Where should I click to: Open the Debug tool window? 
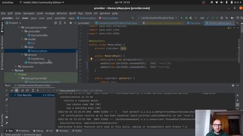[38, 131]
